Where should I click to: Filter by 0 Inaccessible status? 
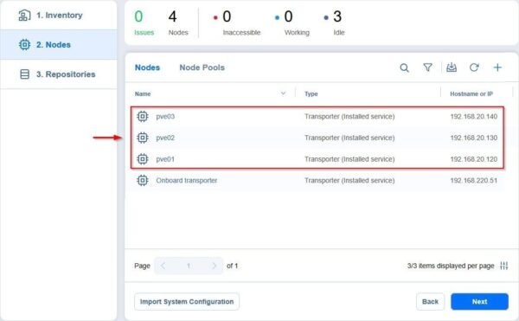tap(237, 22)
